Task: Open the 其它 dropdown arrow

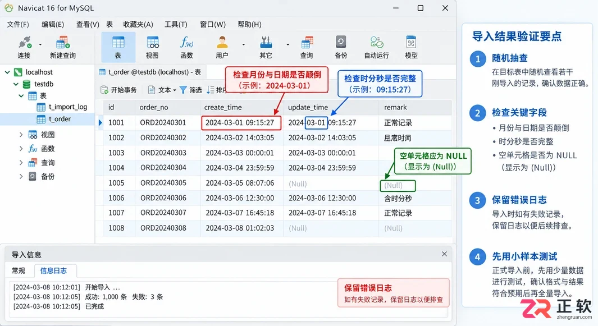Action: pyautogui.click(x=287, y=45)
